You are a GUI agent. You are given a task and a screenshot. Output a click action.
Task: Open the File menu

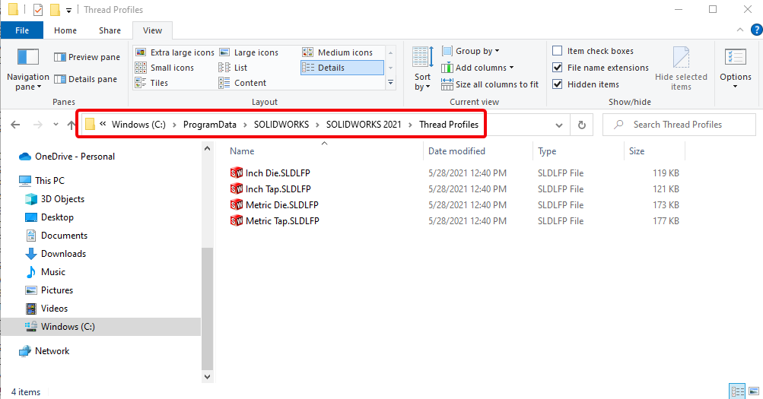coord(22,30)
